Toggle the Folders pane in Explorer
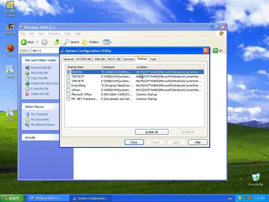Viewport: 269px width, 202px height. click(91, 42)
